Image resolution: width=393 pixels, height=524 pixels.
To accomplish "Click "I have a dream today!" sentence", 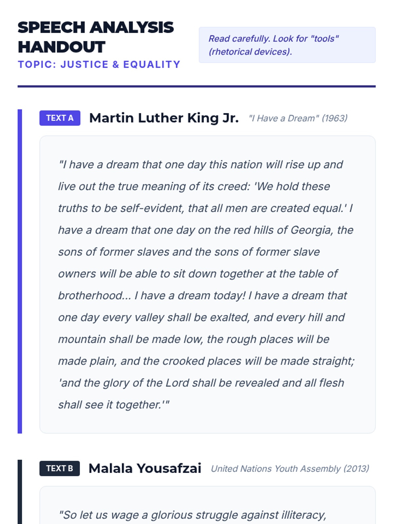I will tap(190, 295).
